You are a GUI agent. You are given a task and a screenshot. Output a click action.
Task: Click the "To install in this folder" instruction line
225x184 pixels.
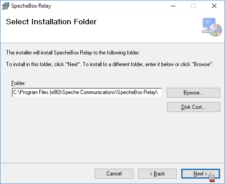(x=110, y=64)
